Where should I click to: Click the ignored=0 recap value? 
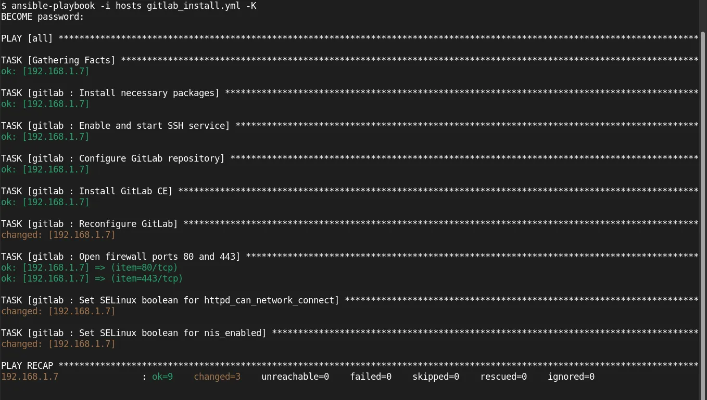click(x=571, y=377)
